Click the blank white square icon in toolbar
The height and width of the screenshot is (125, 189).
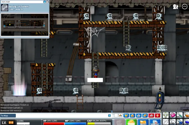(x=116, y=116)
